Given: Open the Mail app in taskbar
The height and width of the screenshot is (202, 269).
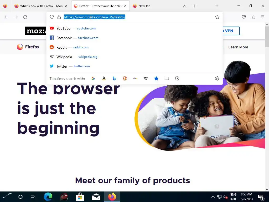Looking at the screenshot, I should [x=96, y=197].
